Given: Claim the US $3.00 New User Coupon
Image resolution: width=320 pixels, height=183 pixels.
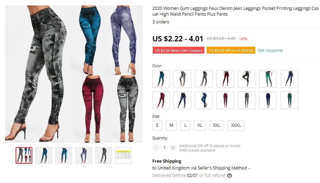Looking at the screenshot, I should [x=178, y=50].
